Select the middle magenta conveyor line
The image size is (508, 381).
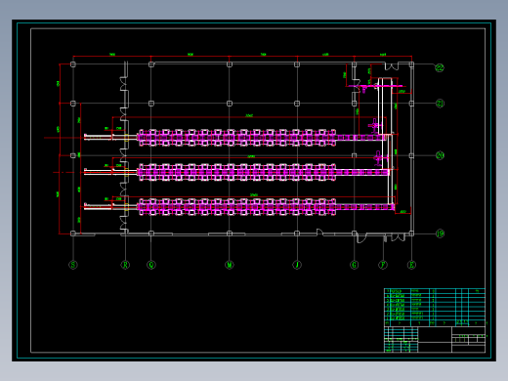pos(263,172)
